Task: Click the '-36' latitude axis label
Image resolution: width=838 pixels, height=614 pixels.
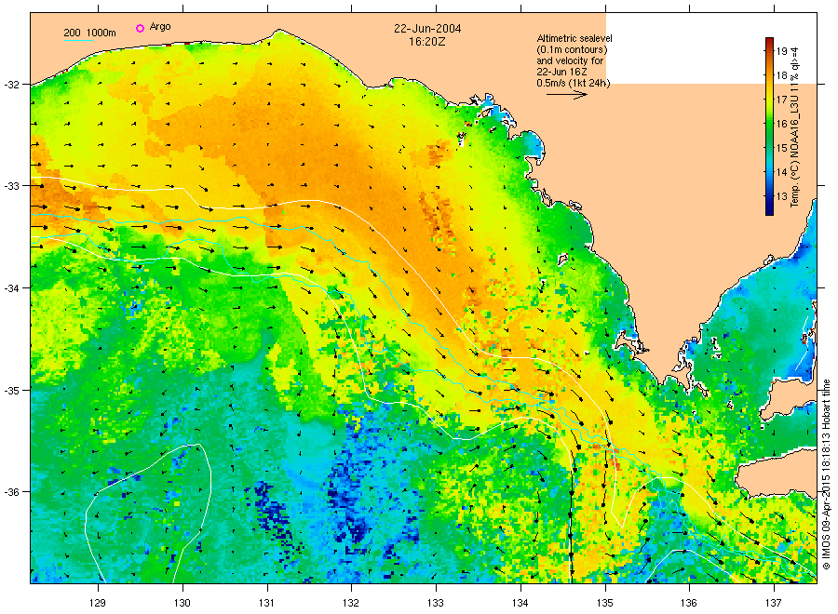Action: 12,492
